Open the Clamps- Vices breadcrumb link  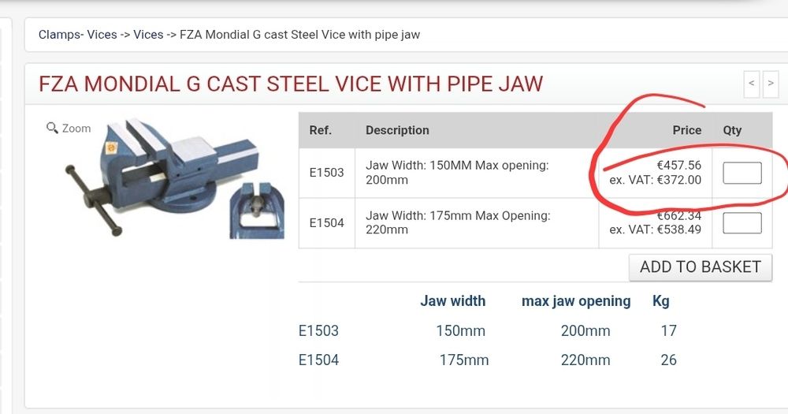tap(78, 35)
